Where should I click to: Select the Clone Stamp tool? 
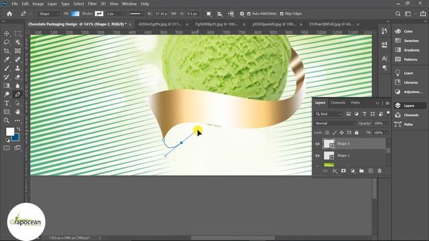17,68
